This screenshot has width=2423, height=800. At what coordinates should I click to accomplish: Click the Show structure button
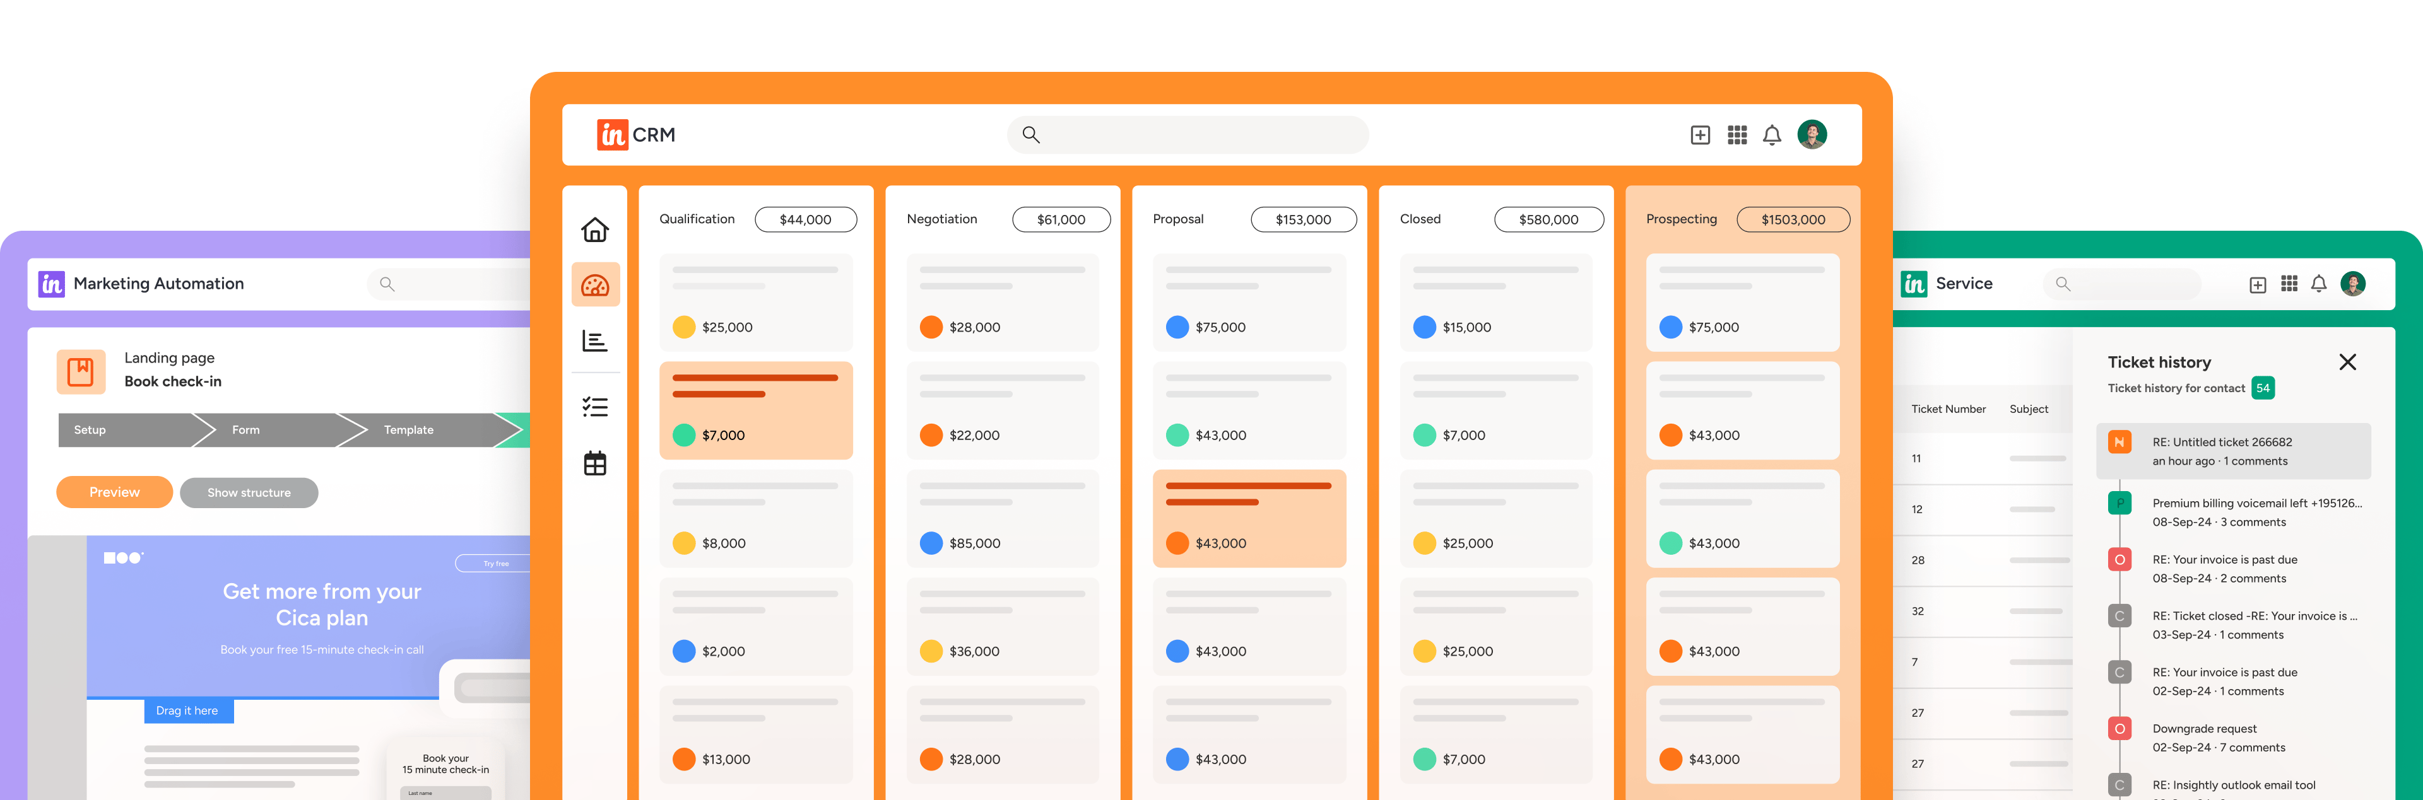click(x=249, y=492)
